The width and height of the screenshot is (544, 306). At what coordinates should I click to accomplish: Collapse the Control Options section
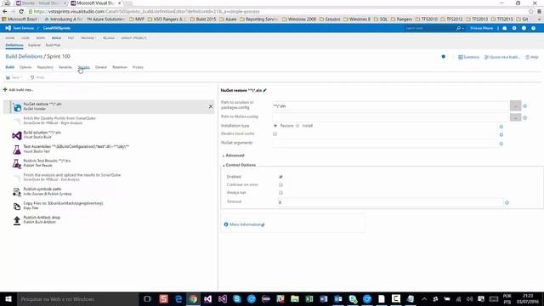coord(240,165)
